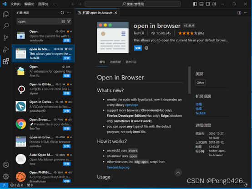Open the Accounts menu icon
The image size is (252, 189).
(x=6, y=165)
